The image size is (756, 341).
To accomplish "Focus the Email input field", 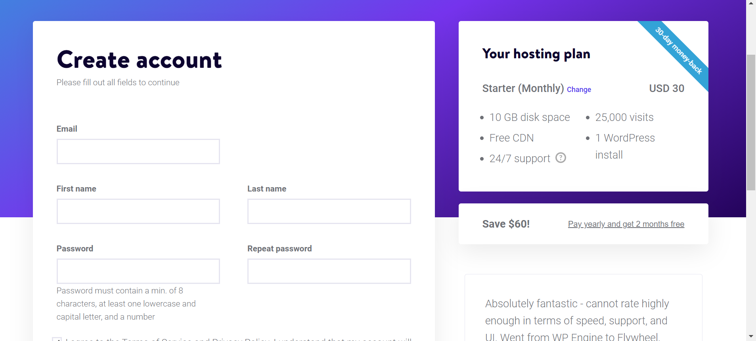I will (138, 151).
